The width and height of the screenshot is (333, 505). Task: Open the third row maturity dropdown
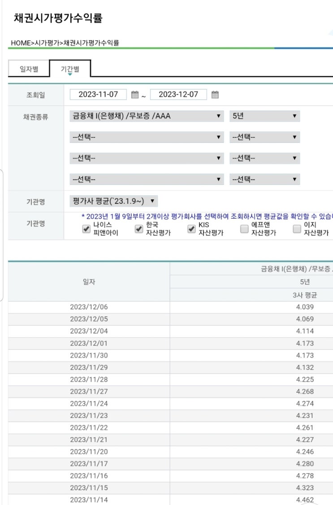[x=264, y=158]
